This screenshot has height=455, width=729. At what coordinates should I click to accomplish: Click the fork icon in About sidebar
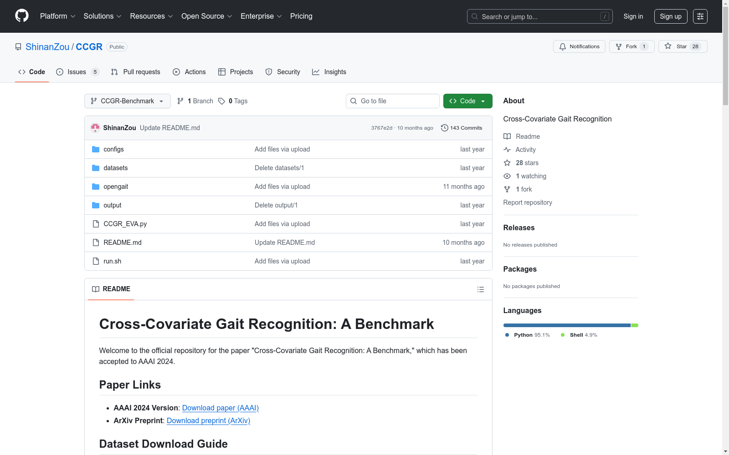507,189
